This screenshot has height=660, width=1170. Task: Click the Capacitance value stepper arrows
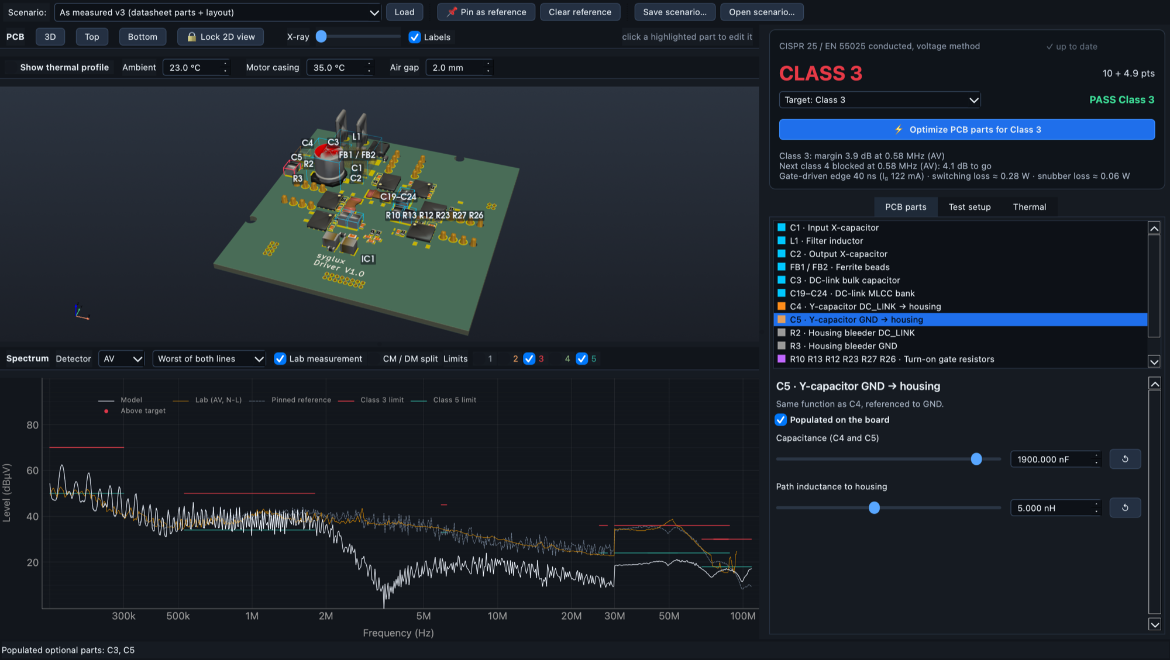[x=1096, y=459]
